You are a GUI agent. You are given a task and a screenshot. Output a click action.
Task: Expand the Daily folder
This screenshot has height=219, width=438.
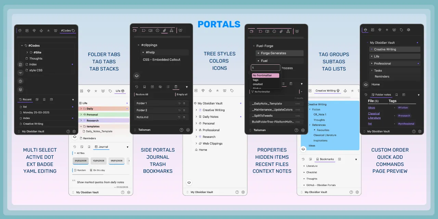[x=81, y=109]
